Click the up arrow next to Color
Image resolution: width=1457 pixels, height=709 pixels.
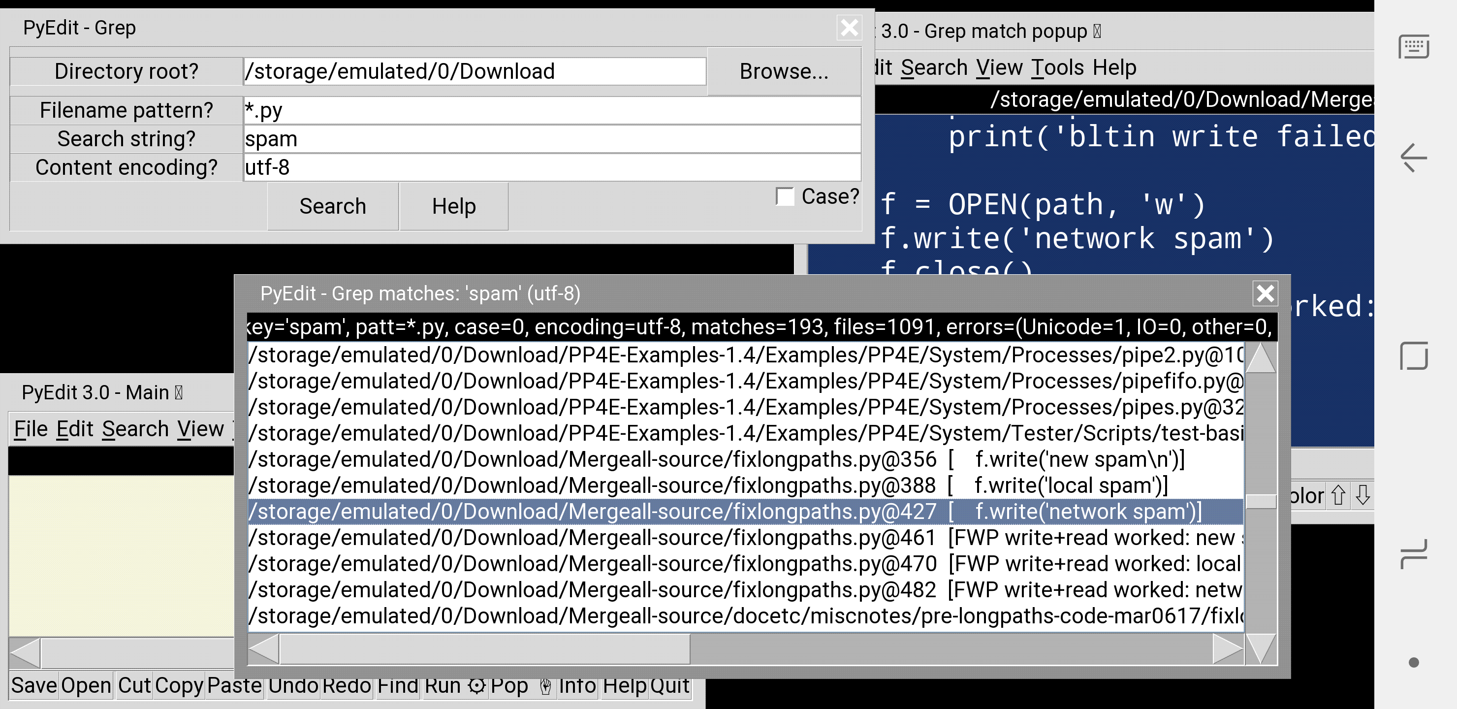click(x=1338, y=495)
